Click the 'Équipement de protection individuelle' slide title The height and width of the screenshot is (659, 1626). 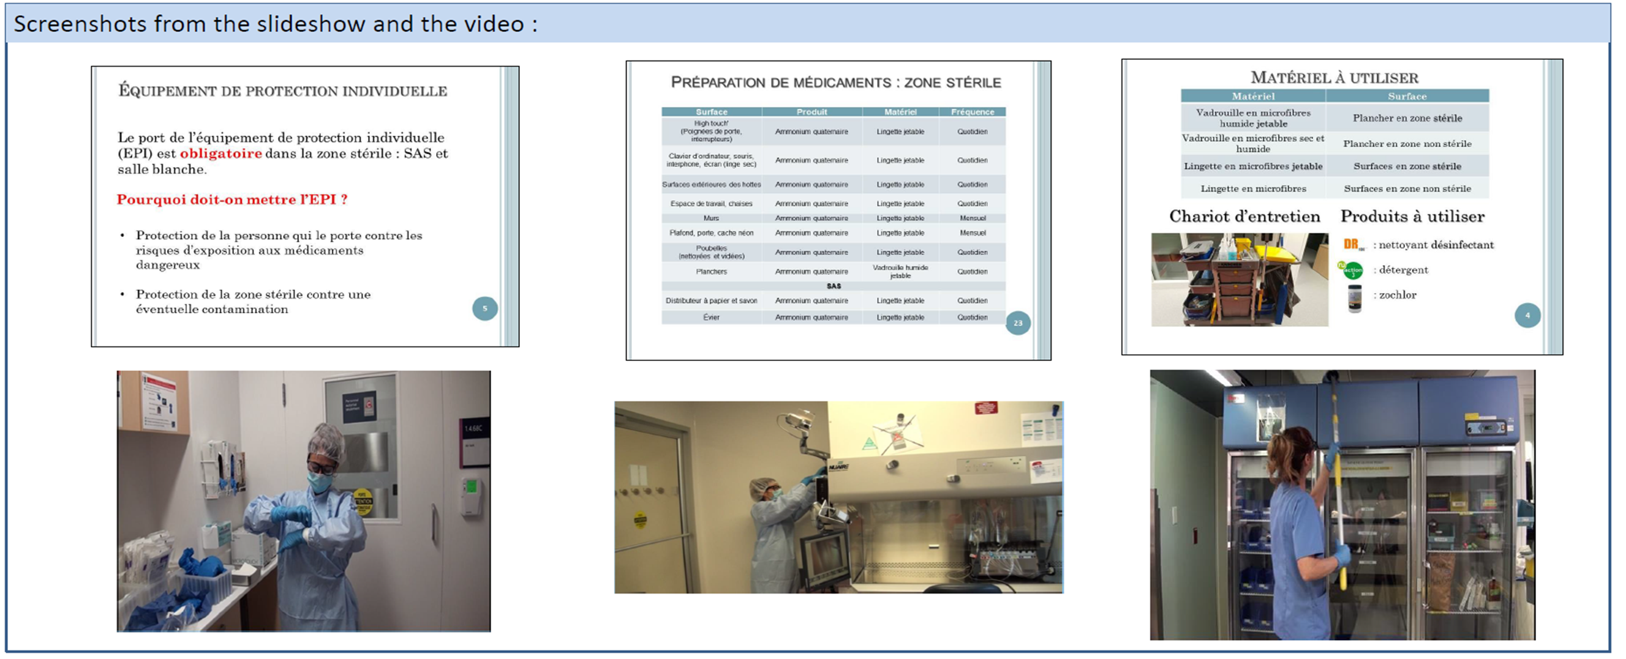click(283, 91)
